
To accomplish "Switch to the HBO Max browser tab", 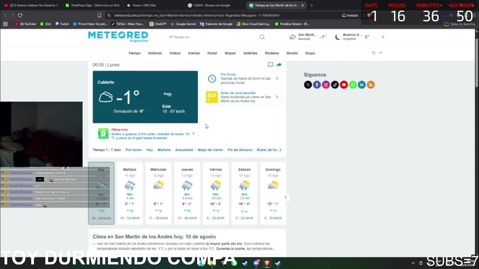I will (144, 5).
